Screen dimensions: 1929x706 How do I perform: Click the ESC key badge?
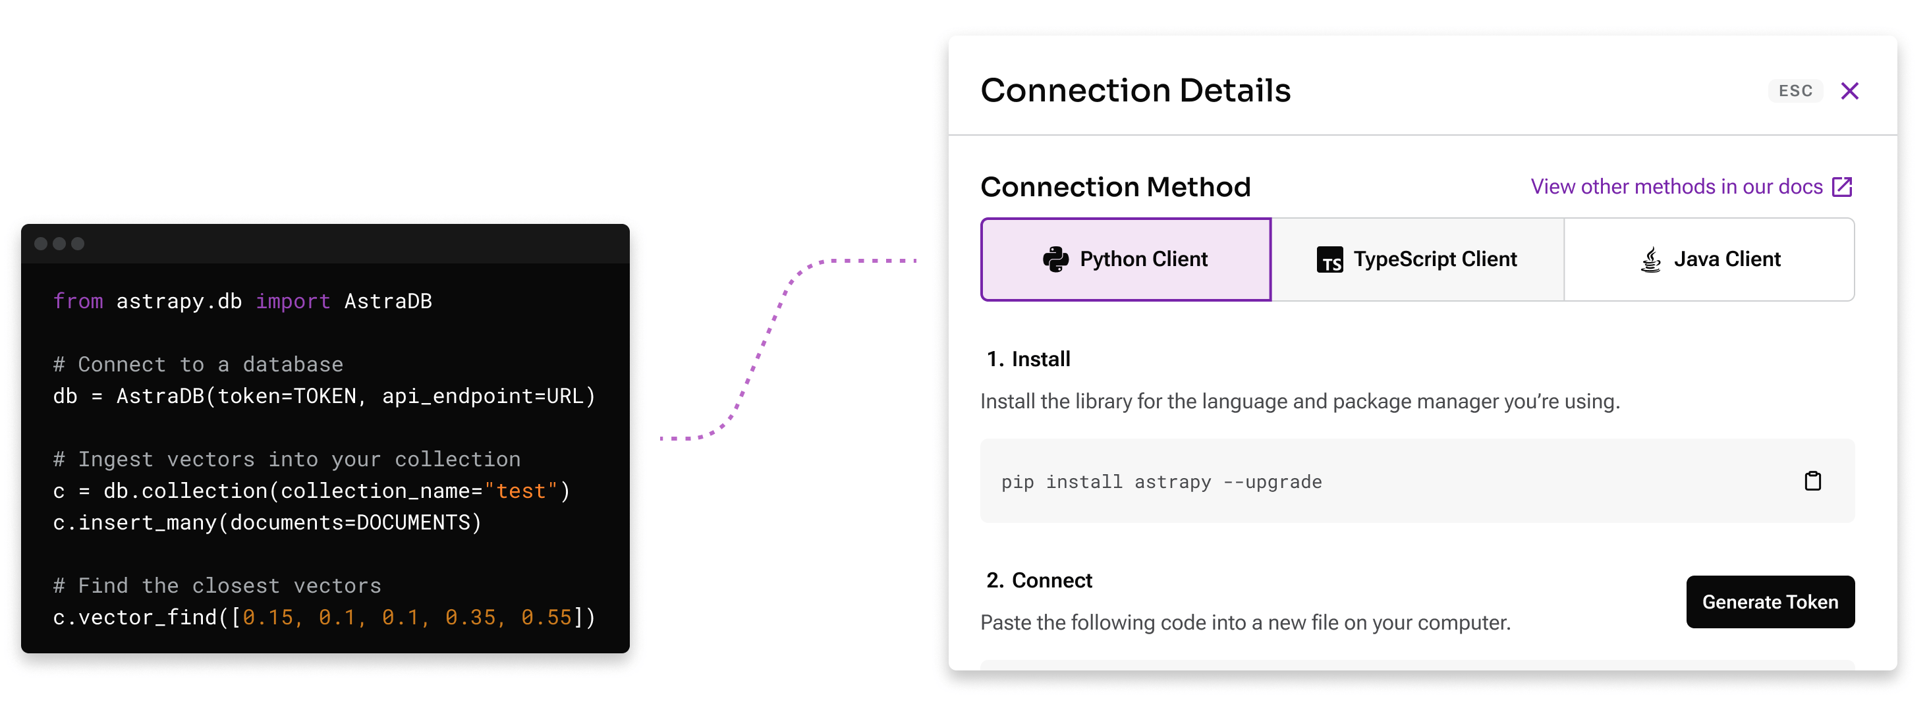(x=1795, y=92)
